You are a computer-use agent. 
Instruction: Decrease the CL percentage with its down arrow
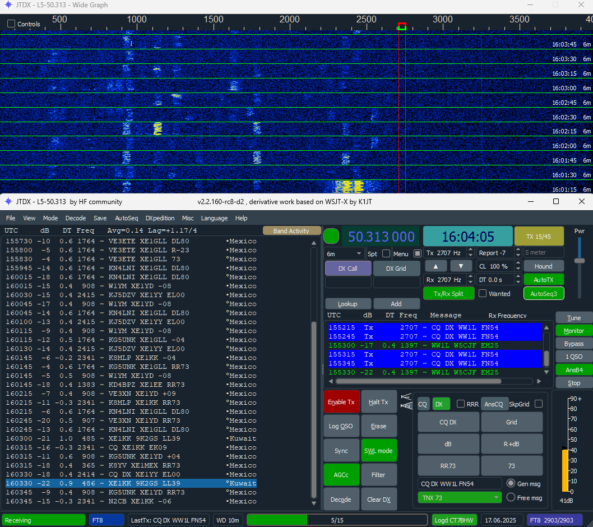coord(518,269)
